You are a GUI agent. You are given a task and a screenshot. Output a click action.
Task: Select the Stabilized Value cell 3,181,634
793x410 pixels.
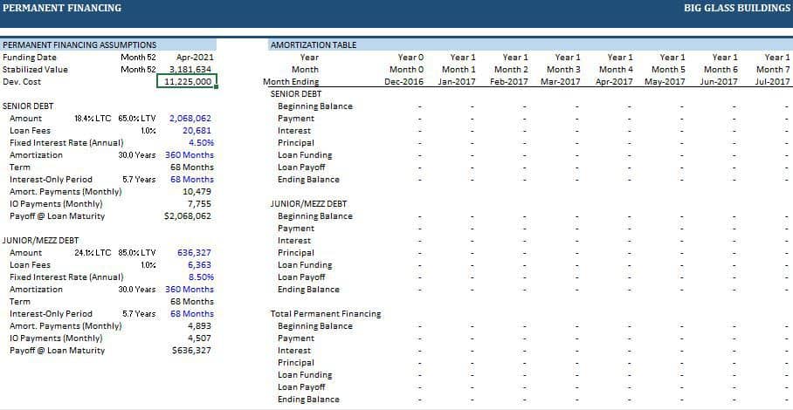(190, 69)
